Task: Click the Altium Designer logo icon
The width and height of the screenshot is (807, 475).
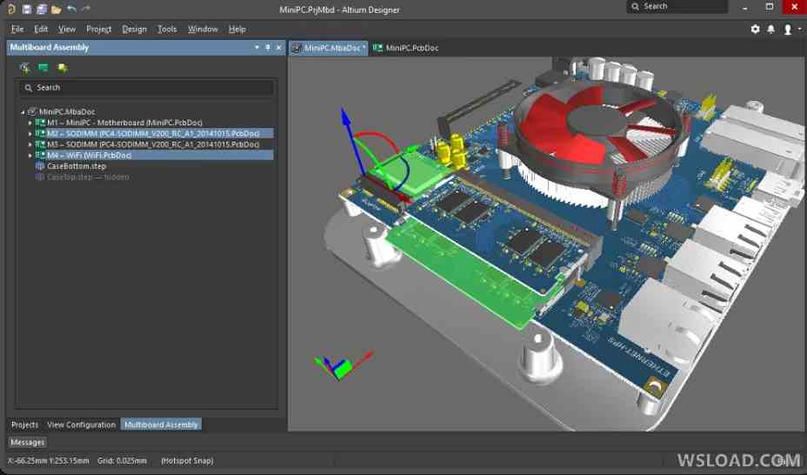Action: pyautogui.click(x=10, y=9)
